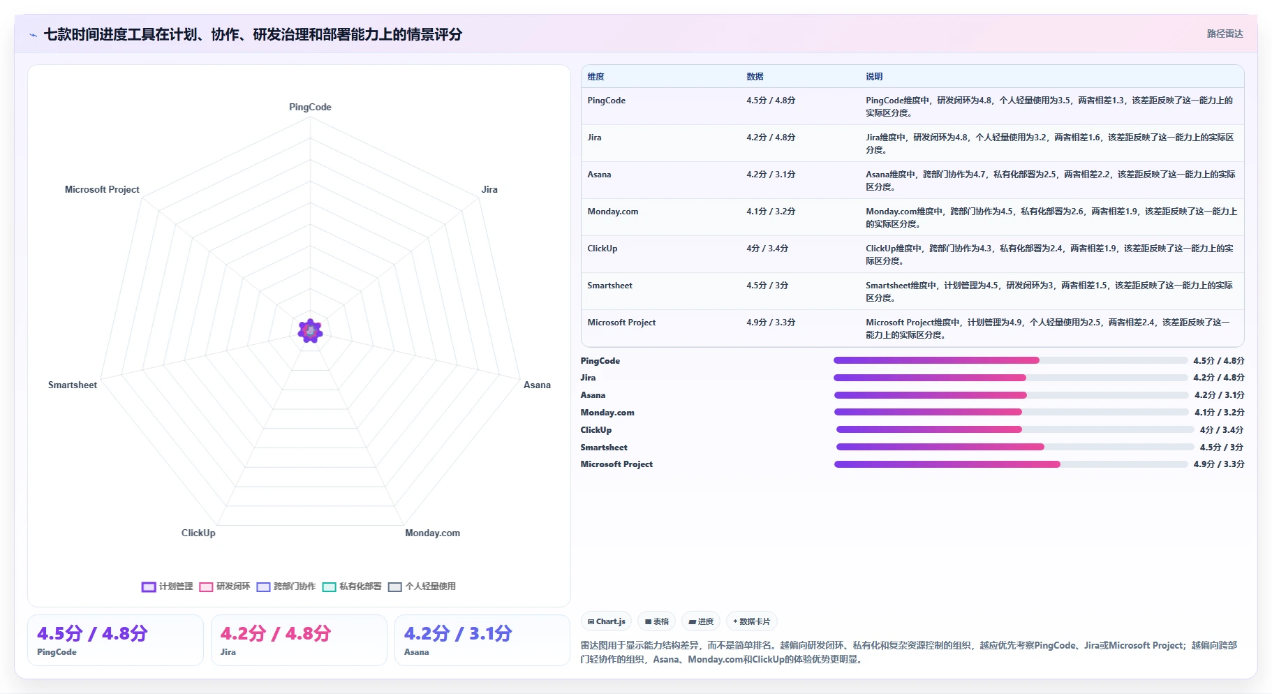This screenshot has height=694, width=1272.
Task: Click the table value 4.1分 / 3.2分
Action: coord(771,212)
